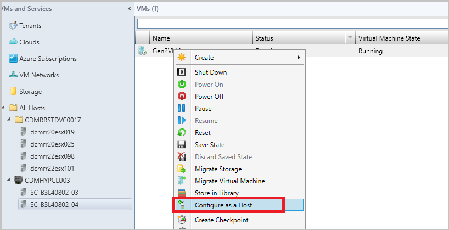449x230 pixels.
Task: Open the Create submenu arrow
Action: click(x=299, y=57)
